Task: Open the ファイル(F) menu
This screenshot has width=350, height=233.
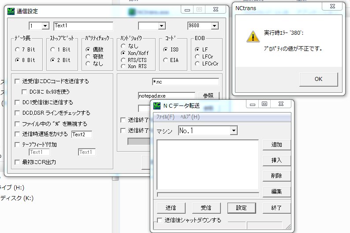Action: pos(165,117)
